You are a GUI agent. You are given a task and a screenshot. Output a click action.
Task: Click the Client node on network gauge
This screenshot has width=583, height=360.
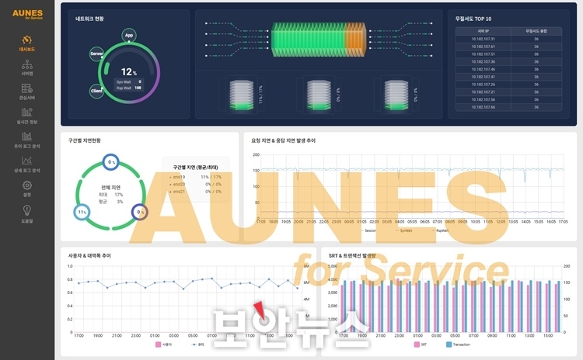[96, 91]
